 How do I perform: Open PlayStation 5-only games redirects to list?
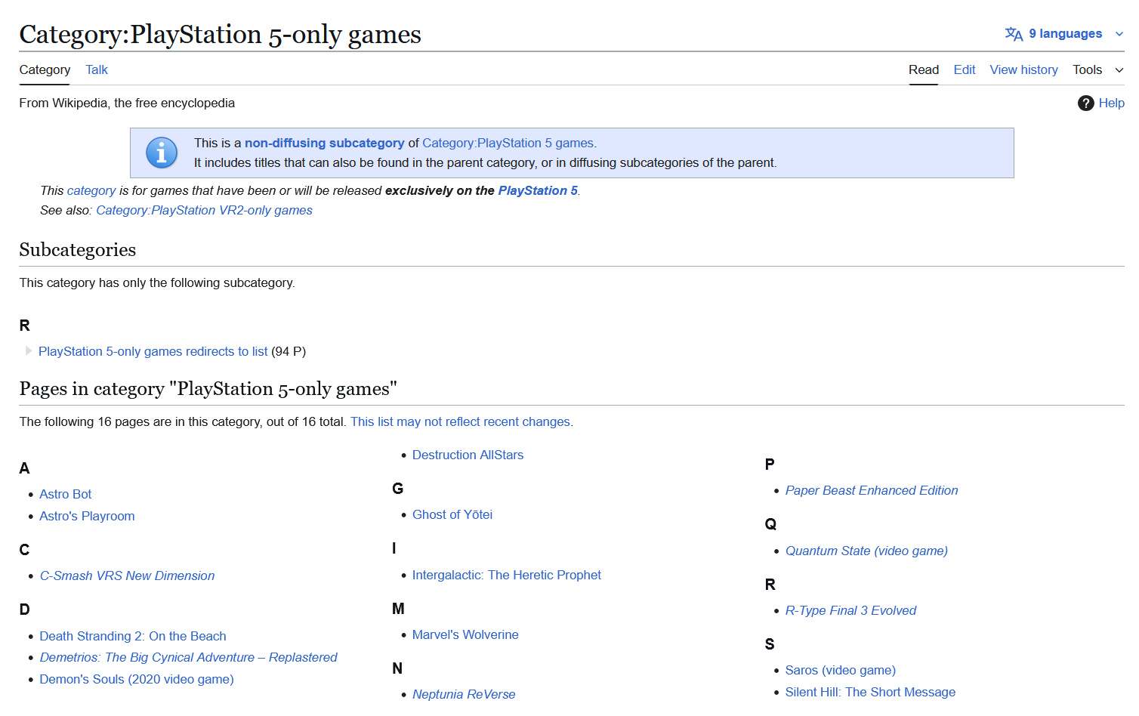coord(153,351)
